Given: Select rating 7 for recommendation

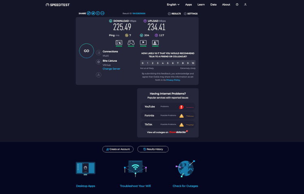Looking at the screenshot, I should 178,63.
